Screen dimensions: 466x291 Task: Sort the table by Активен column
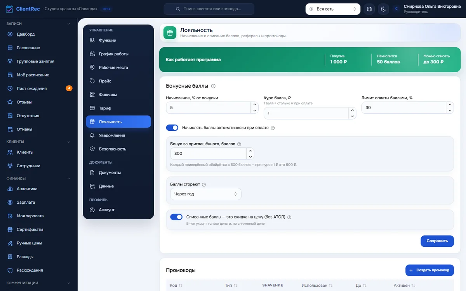404,286
